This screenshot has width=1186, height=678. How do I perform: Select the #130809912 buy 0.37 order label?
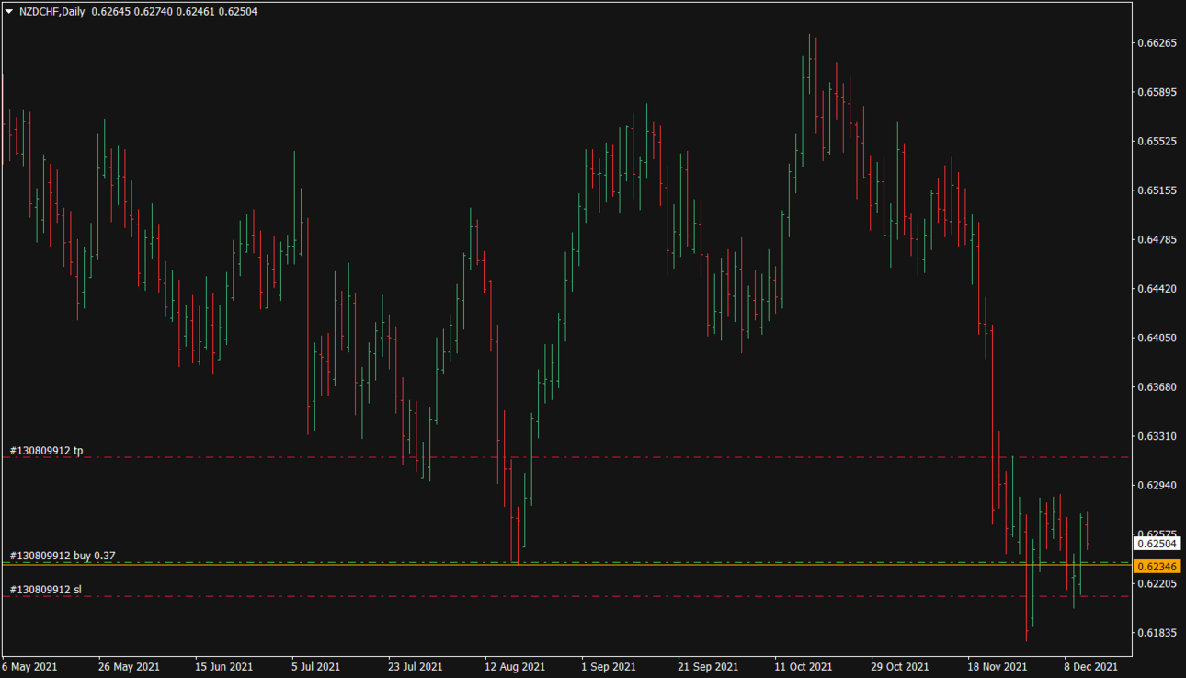[x=63, y=556]
